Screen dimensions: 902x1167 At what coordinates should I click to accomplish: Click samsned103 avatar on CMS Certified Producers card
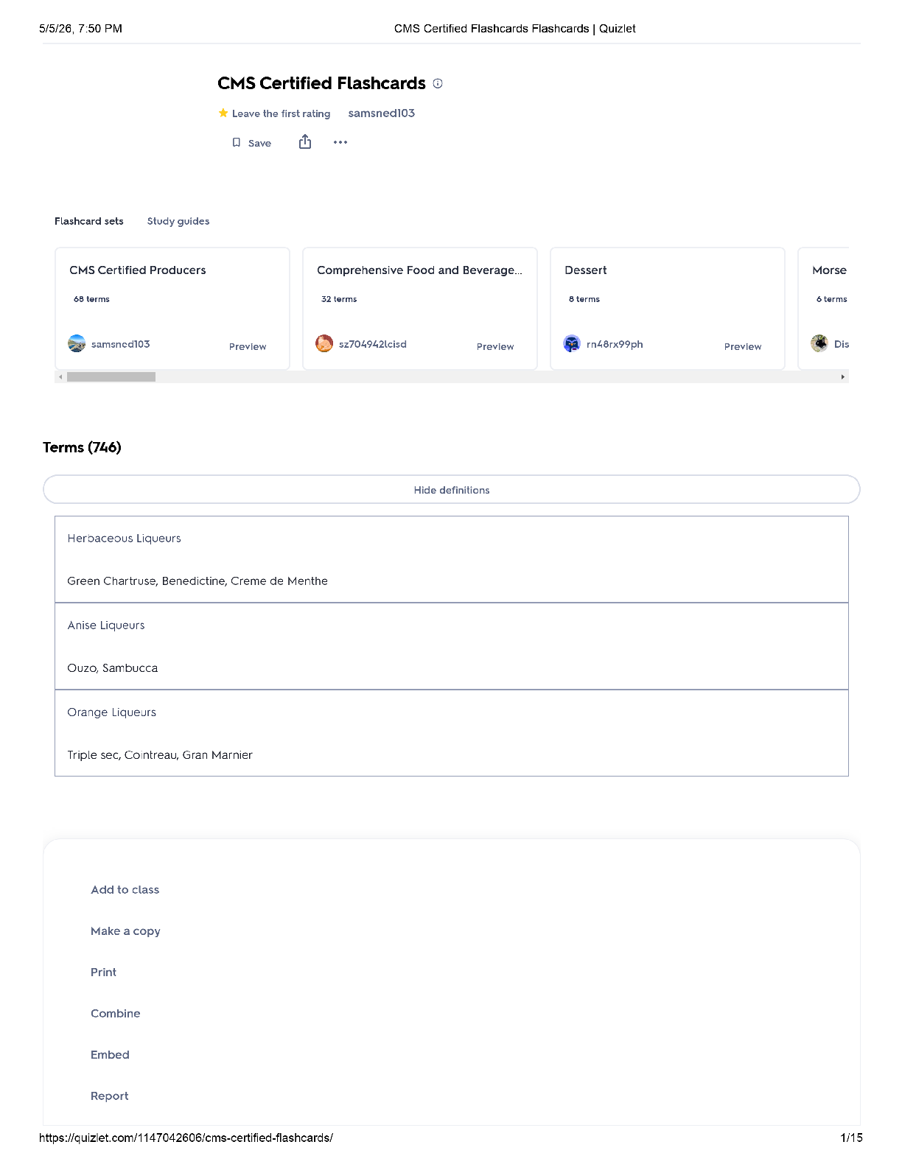pos(77,343)
